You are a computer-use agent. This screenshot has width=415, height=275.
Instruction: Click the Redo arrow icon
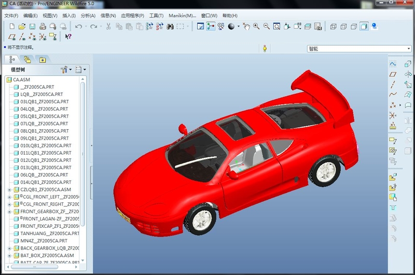(93, 26)
